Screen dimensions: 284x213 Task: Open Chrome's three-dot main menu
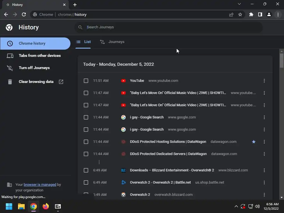tap(278, 14)
